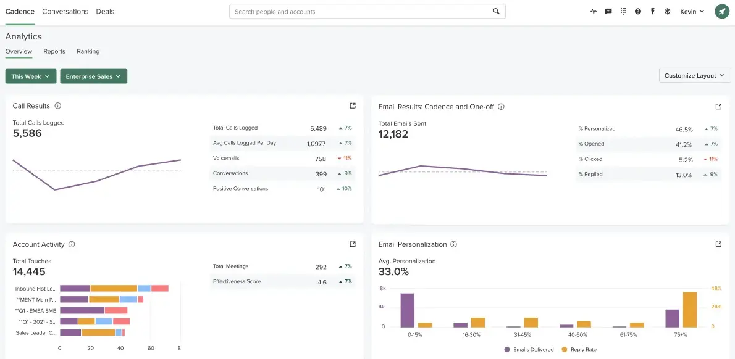Expand Email Results card in new window
This screenshot has height=359, width=735.
[x=718, y=107]
